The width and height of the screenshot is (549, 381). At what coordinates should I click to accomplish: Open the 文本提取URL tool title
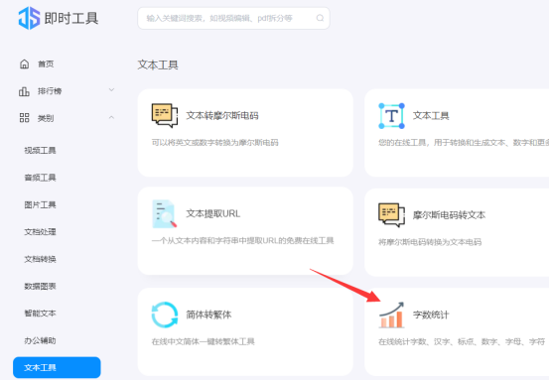click(212, 213)
